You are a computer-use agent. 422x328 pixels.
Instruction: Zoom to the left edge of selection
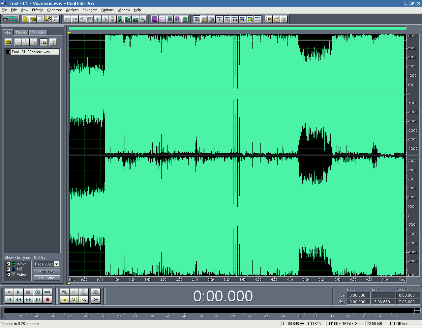[x=74, y=300]
